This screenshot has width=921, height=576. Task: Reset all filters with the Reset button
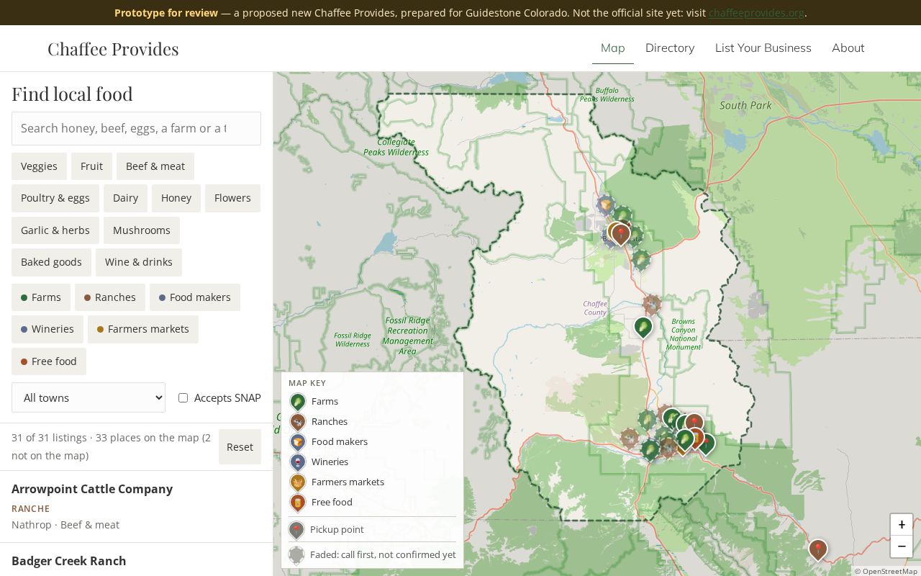click(x=240, y=446)
